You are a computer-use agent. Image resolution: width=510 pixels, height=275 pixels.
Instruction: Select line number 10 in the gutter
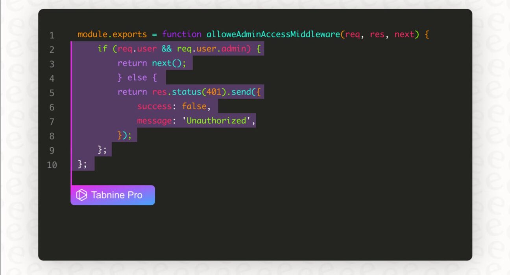(x=52, y=165)
